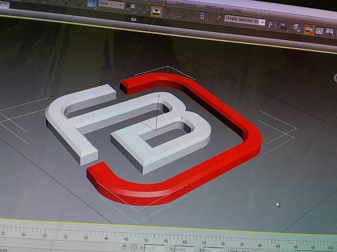Open the MAXScript menu
The image size is (337, 252).
214,8
